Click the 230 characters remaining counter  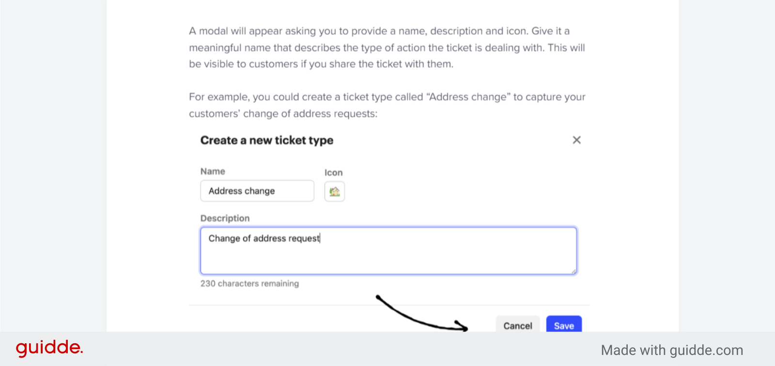pyautogui.click(x=250, y=283)
